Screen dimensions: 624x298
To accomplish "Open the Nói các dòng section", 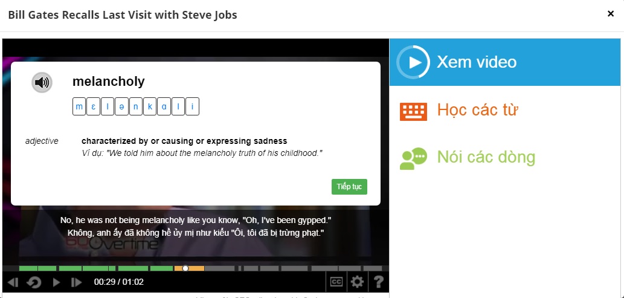I will 467,157.
